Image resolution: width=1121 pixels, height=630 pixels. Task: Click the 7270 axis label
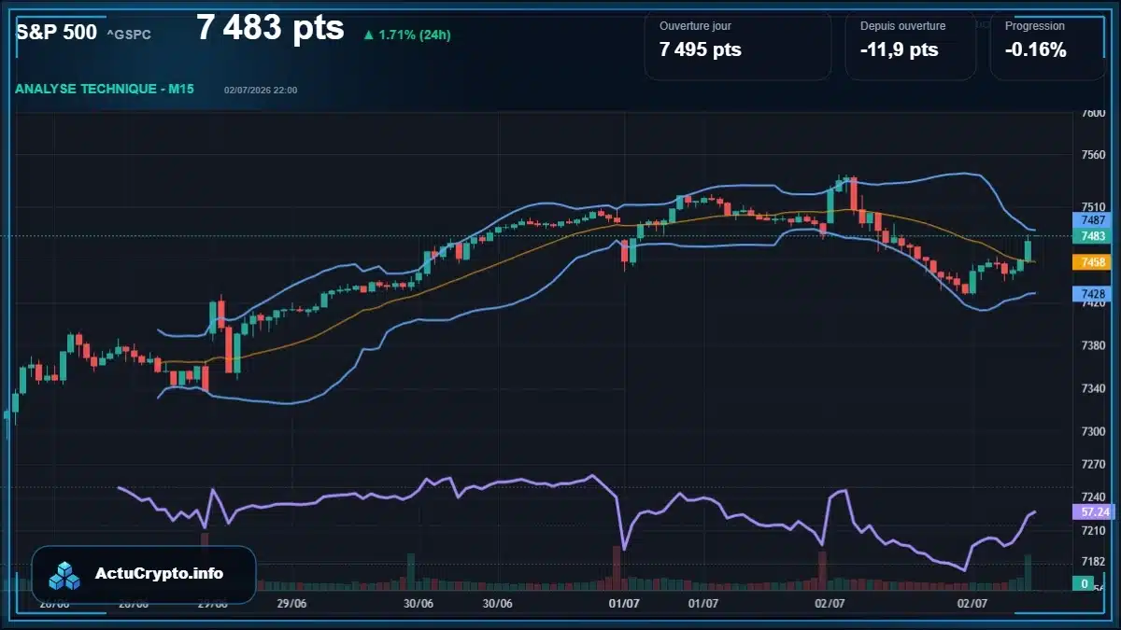[1093, 464]
